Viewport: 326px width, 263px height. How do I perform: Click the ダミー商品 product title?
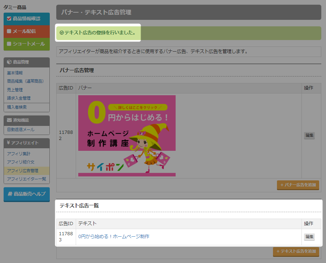click(x=15, y=7)
